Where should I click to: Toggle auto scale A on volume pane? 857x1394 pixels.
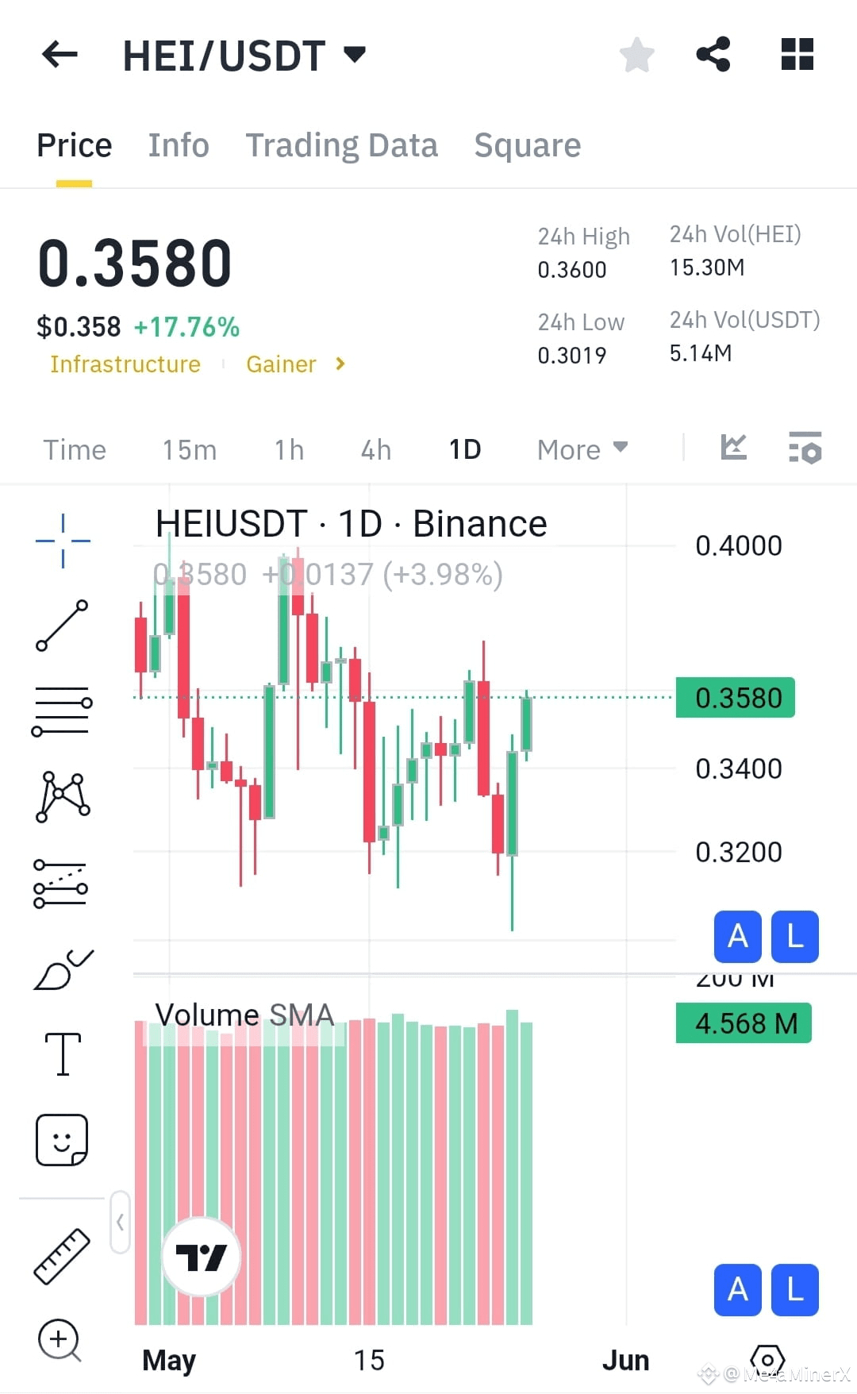[x=738, y=1290]
